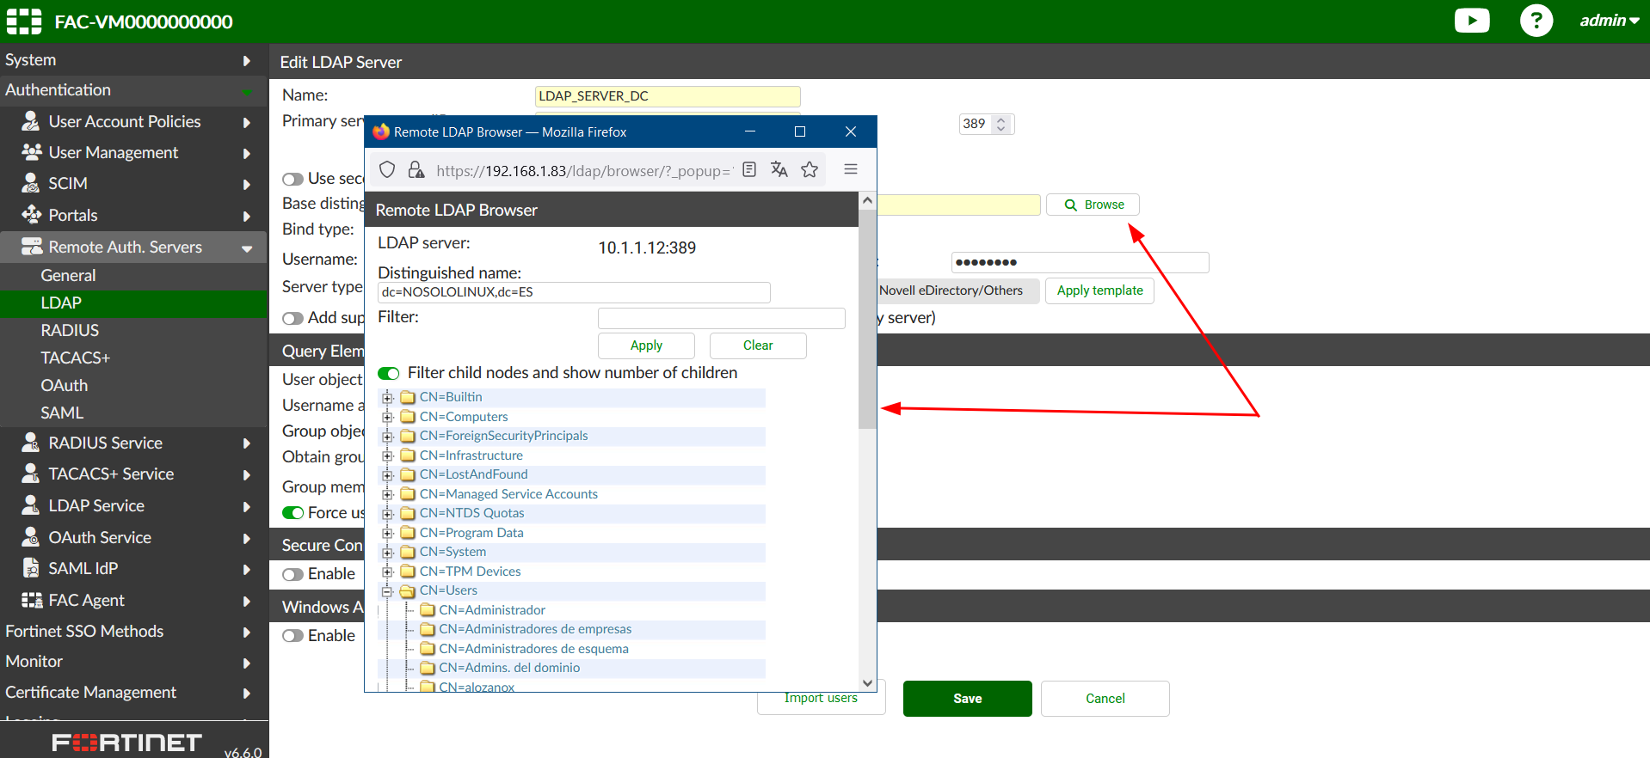
Task: Click the green Save button
Action: point(967,699)
